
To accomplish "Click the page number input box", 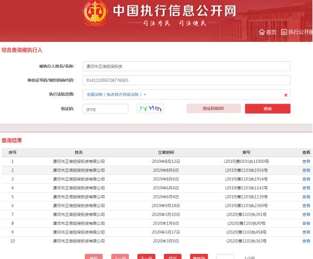I will pyautogui.click(x=225, y=257).
